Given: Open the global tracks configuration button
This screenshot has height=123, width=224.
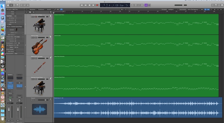Looking at the screenshot, I should click(x=51, y=12).
